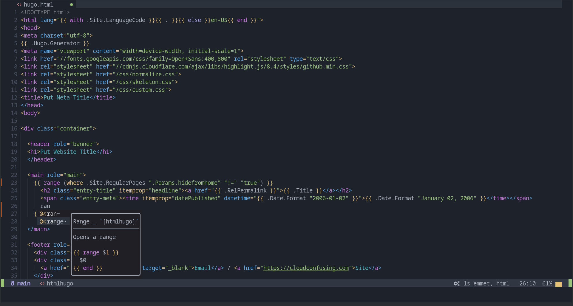Click the "entry-title" class value on line 24

[94, 190]
